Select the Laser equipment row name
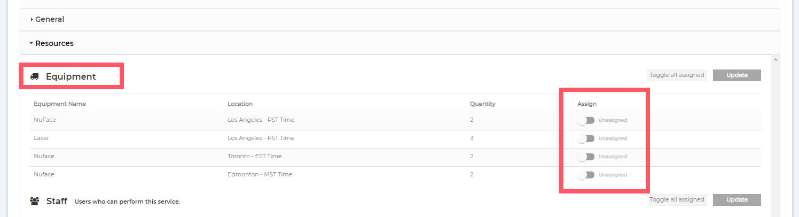 coord(42,138)
